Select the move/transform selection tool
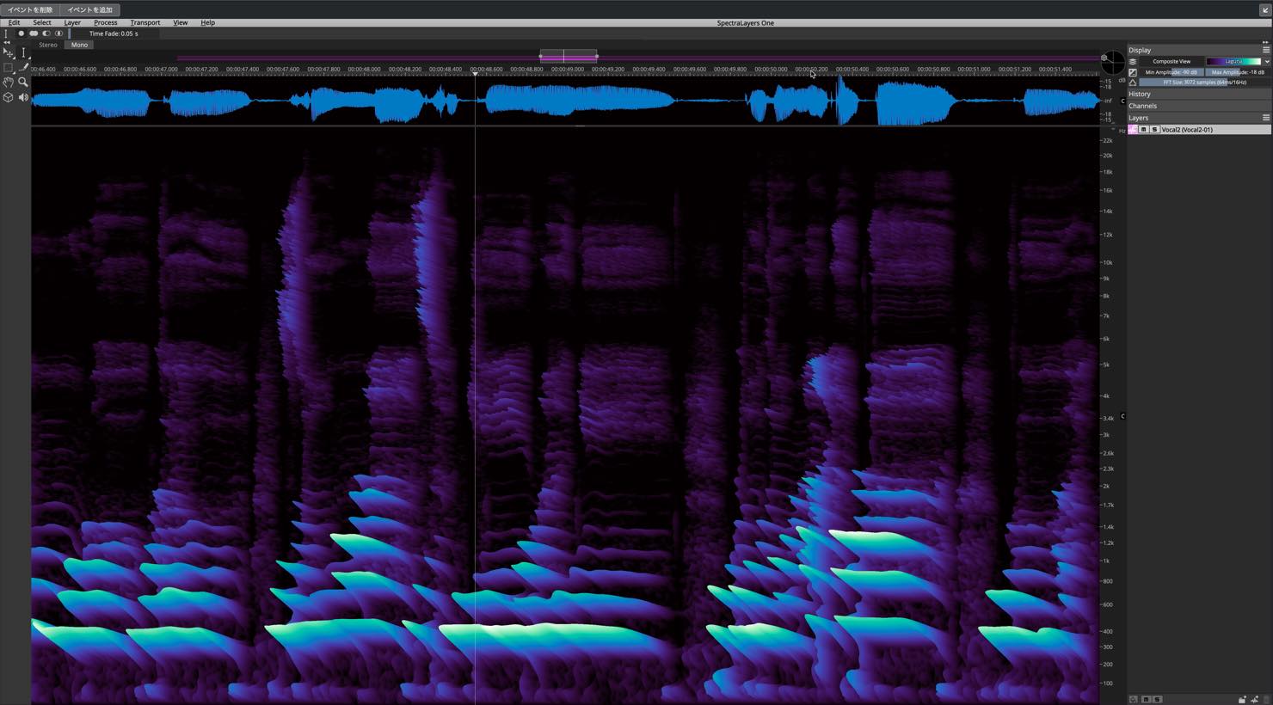 point(9,52)
